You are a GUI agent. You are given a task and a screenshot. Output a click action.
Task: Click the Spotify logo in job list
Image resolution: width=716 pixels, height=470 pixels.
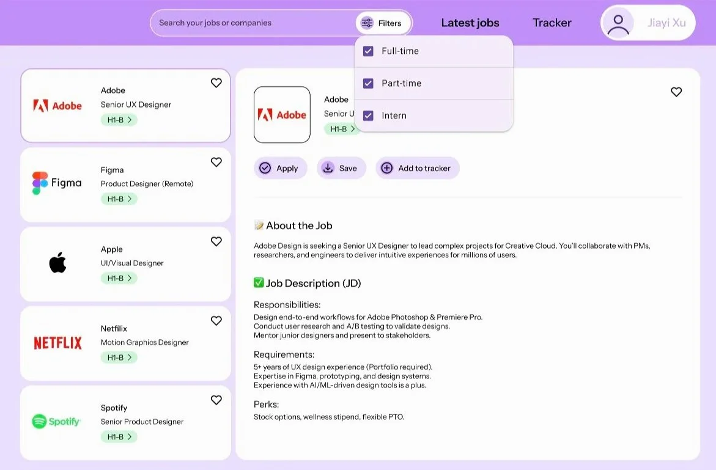point(56,421)
